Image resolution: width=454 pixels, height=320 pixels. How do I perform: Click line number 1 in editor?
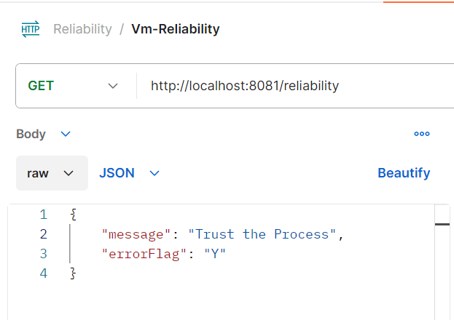point(43,215)
